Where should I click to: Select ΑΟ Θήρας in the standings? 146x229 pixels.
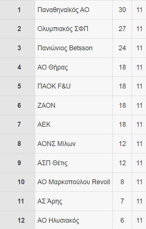point(53,67)
